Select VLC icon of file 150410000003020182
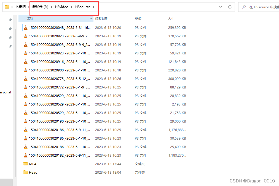The height and width of the screenshot is (186, 279). (x=26, y=155)
